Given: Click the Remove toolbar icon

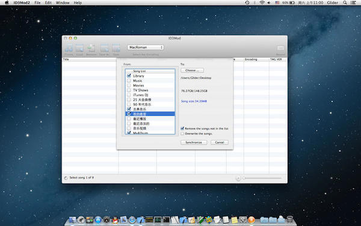Looking at the screenshot, I should click(x=91, y=48).
